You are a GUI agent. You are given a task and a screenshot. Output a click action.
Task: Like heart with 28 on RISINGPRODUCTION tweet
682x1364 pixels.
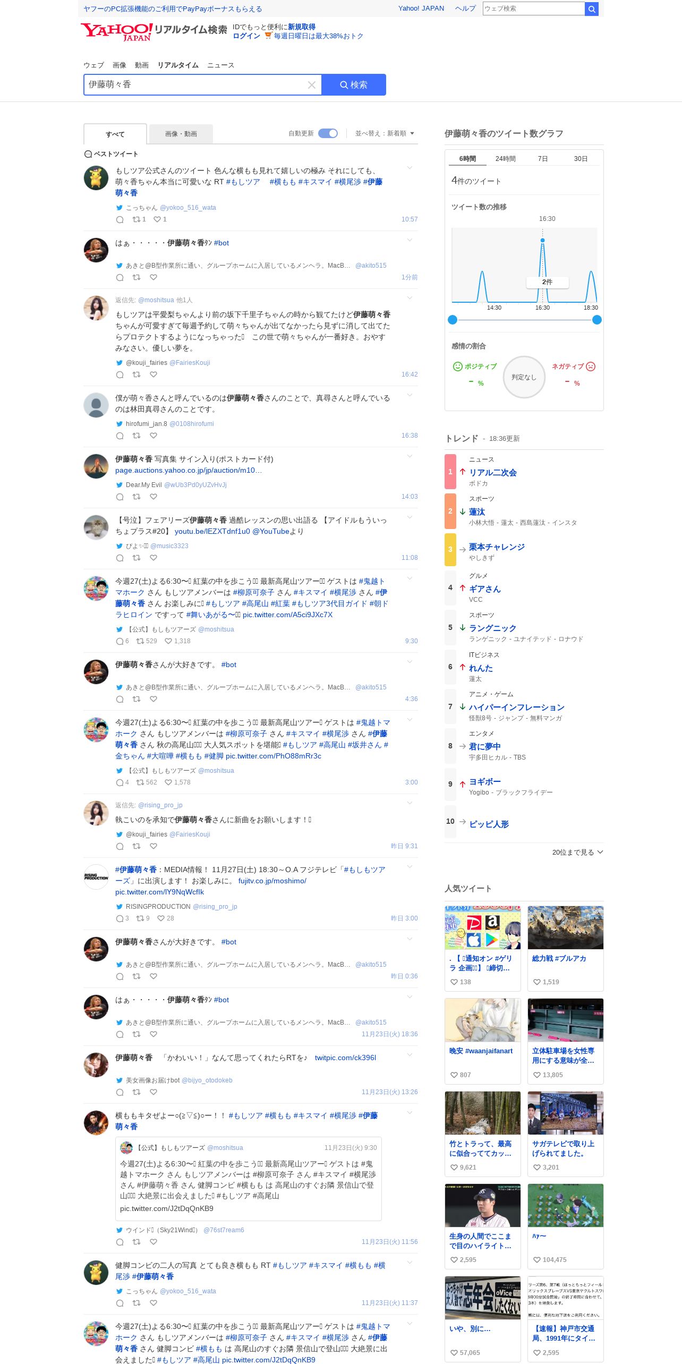point(161,918)
